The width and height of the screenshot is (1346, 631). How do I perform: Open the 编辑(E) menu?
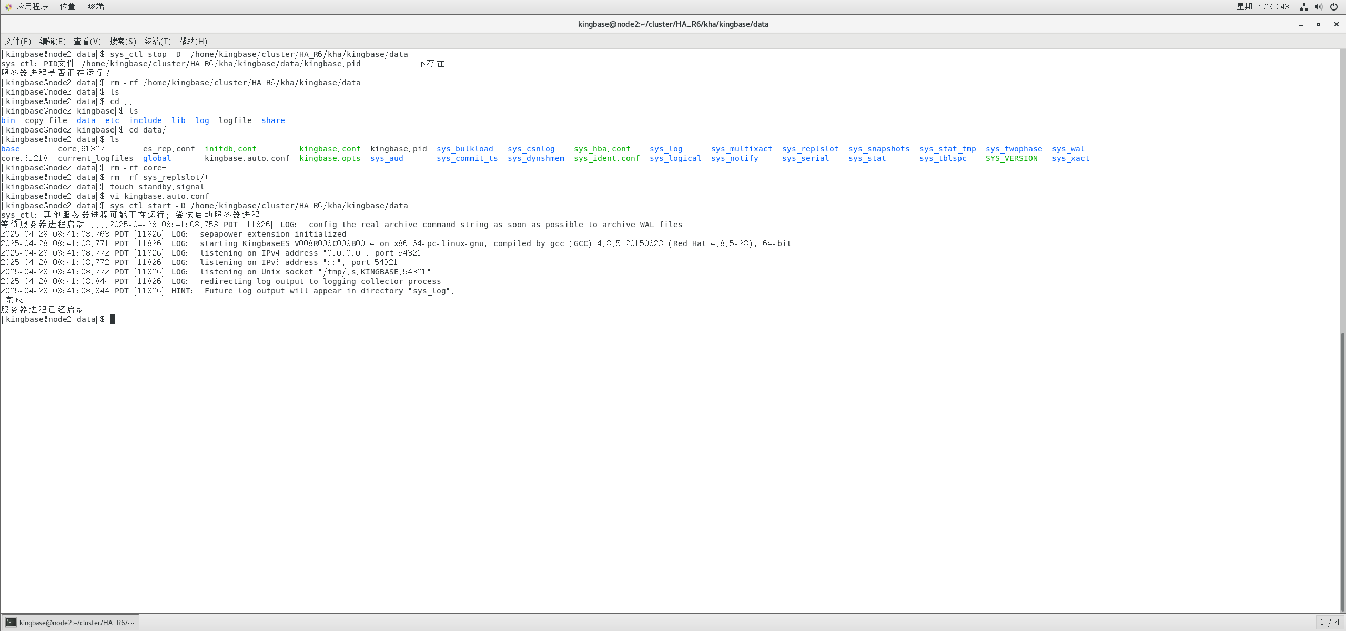[52, 41]
